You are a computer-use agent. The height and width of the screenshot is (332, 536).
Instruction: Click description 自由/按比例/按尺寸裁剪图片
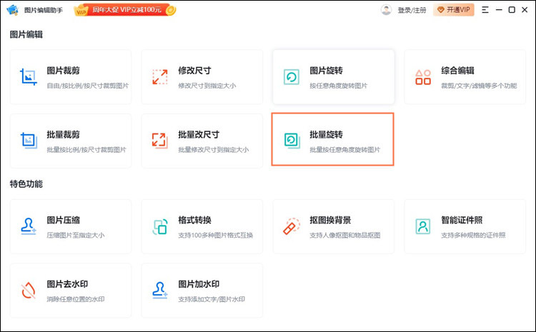click(87, 86)
